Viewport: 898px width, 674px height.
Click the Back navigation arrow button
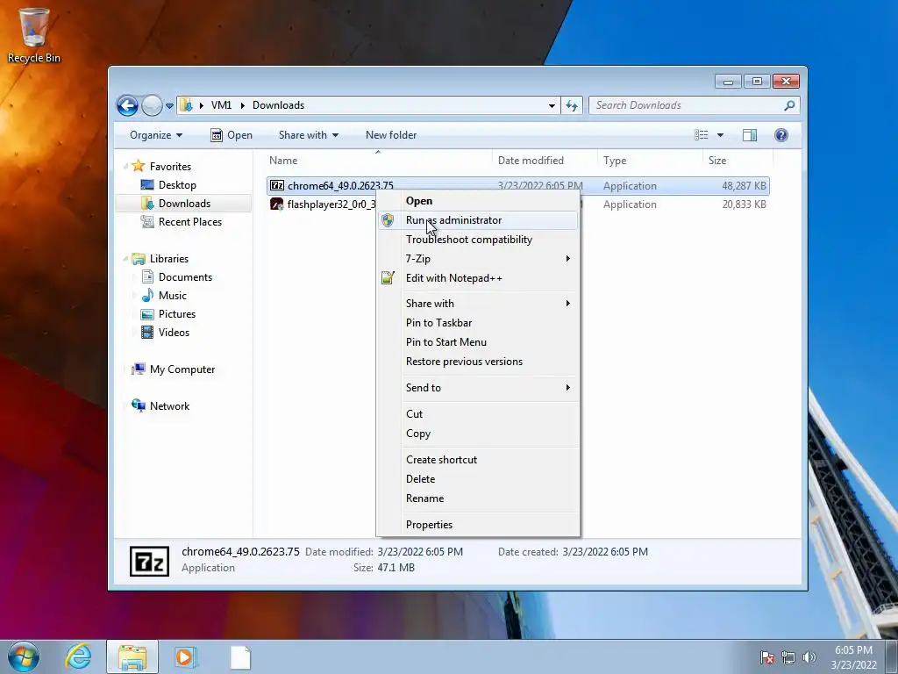click(x=127, y=105)
